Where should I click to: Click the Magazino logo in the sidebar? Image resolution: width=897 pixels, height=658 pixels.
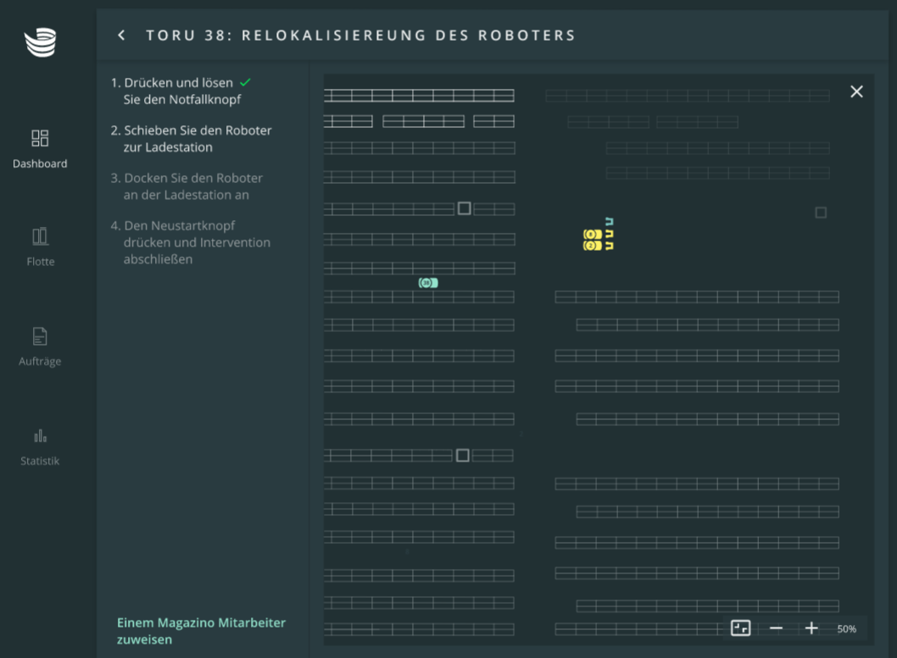click(x=40, y=41)
